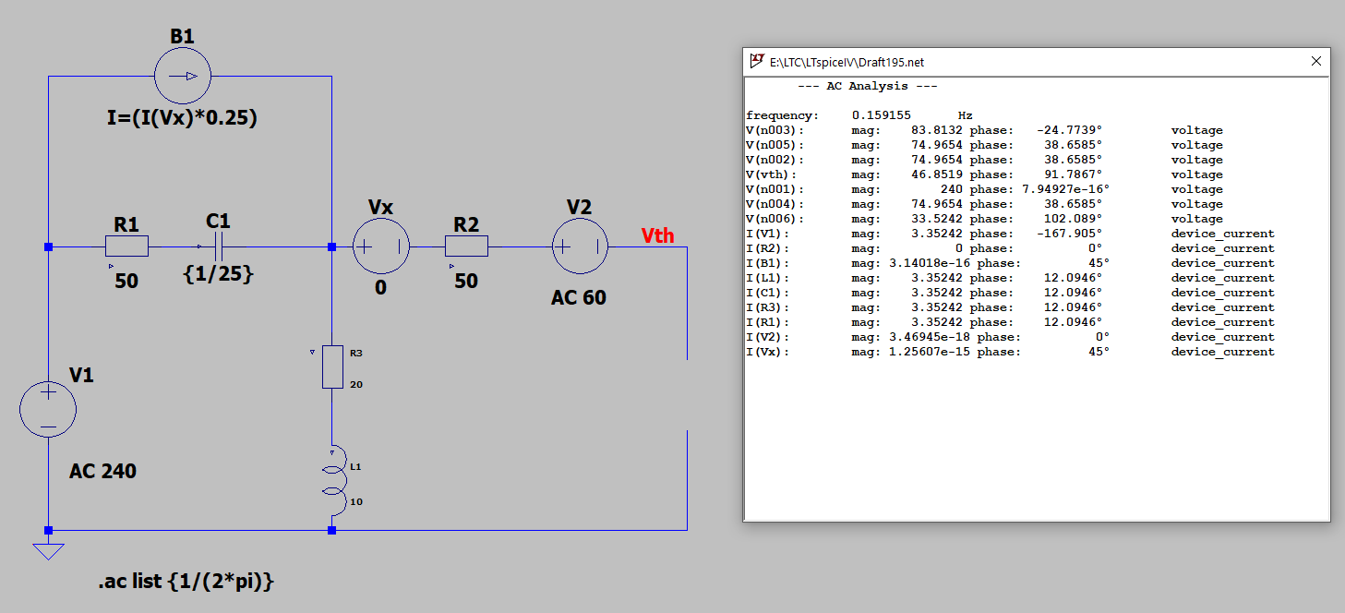Click the V1 component label

pos(81,376)
